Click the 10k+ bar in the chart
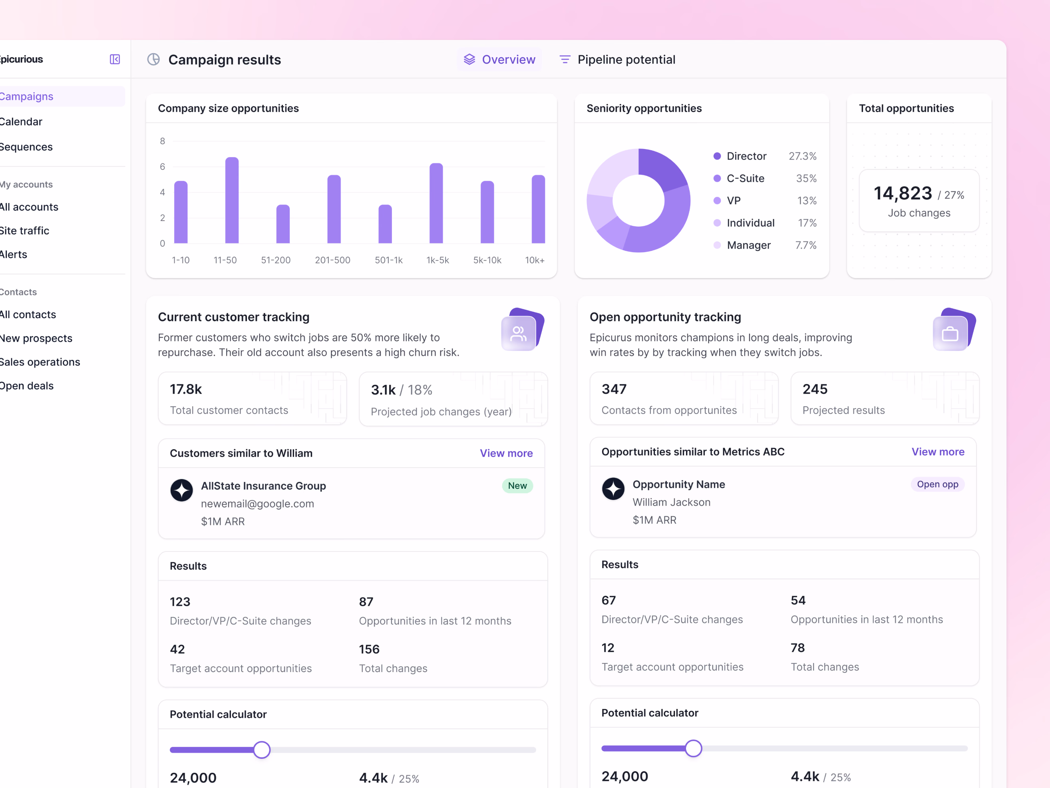This screenshot has height=788, width=1050. [538, 209]
